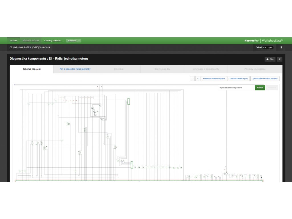This screenshot has height=219, width=292.
Task: Zoom in the diagram with plus button
Action: tap(198, 79)
